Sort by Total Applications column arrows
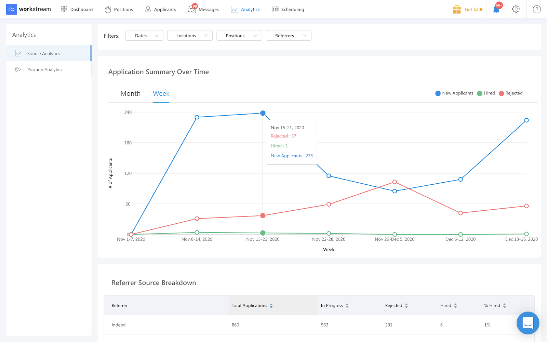 pyautogui.click(x=271, y=306)
